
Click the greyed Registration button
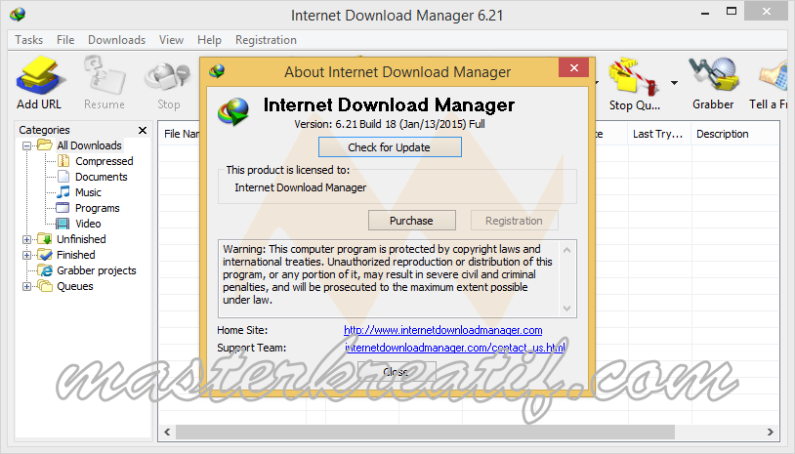(514, 221)
